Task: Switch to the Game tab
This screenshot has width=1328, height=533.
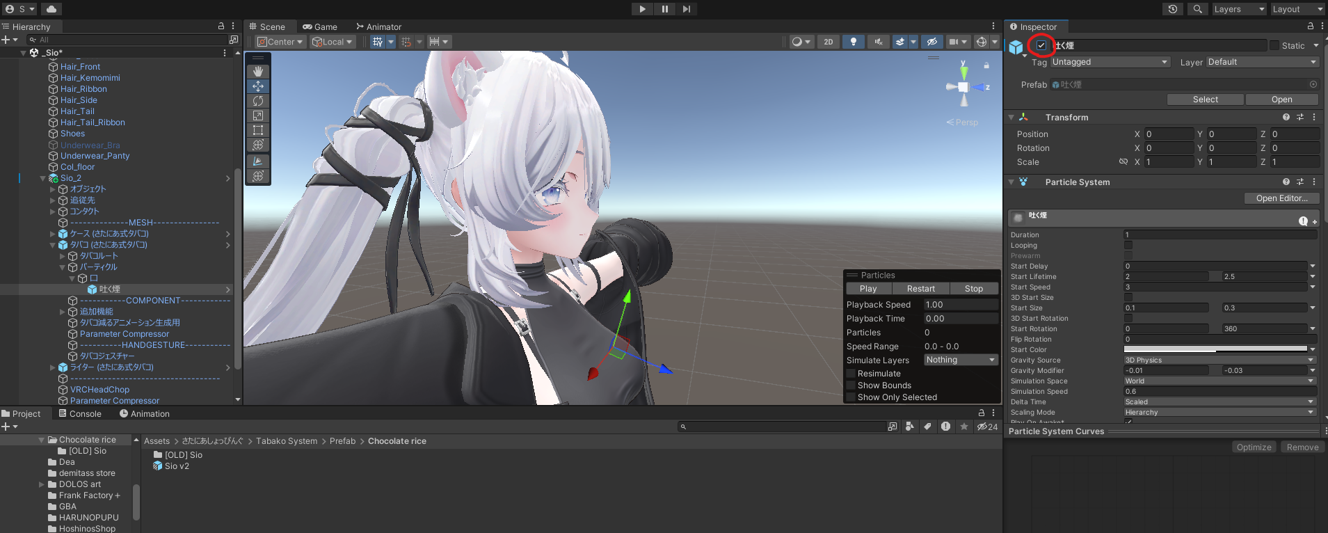Action: click(320, 26)
